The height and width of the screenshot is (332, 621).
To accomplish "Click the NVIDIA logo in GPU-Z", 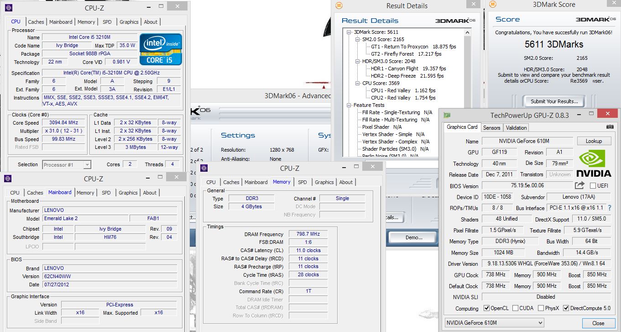I will tap(593, 163).
